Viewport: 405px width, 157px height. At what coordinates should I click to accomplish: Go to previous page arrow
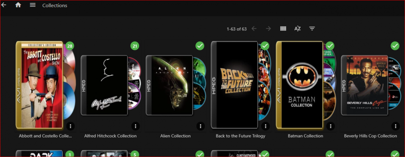254,29
